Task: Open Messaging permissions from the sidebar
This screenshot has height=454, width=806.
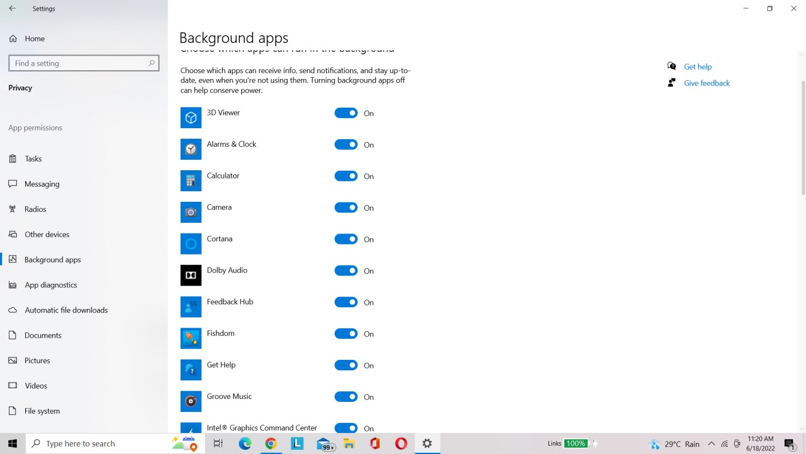Action: [x=13, y=184]
